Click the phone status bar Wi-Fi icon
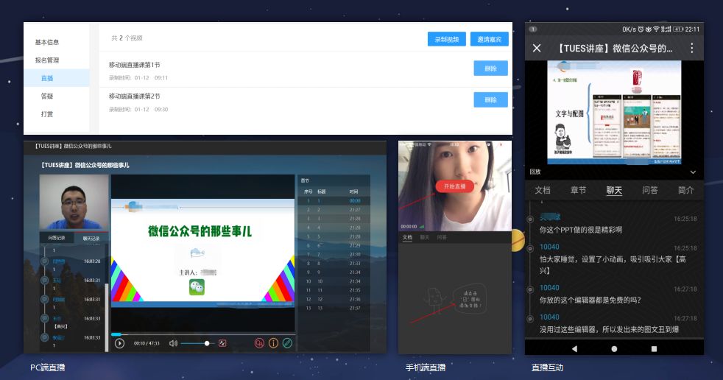Image resolution: width=723 pixels, height=380 pixels. click(x=656, y=29)
